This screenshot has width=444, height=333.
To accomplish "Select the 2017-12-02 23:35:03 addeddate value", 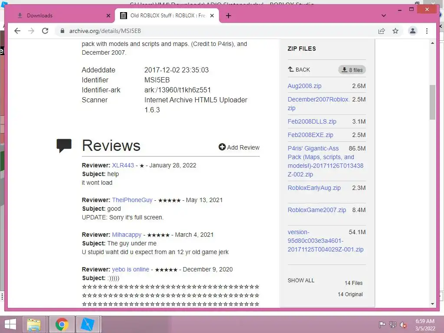I will pyautogui.click(x=176, y=70).
